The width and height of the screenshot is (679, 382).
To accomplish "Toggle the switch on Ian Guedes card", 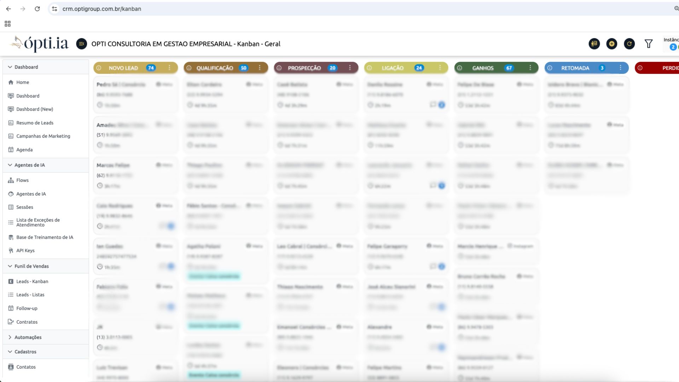I will click(170, 266).
